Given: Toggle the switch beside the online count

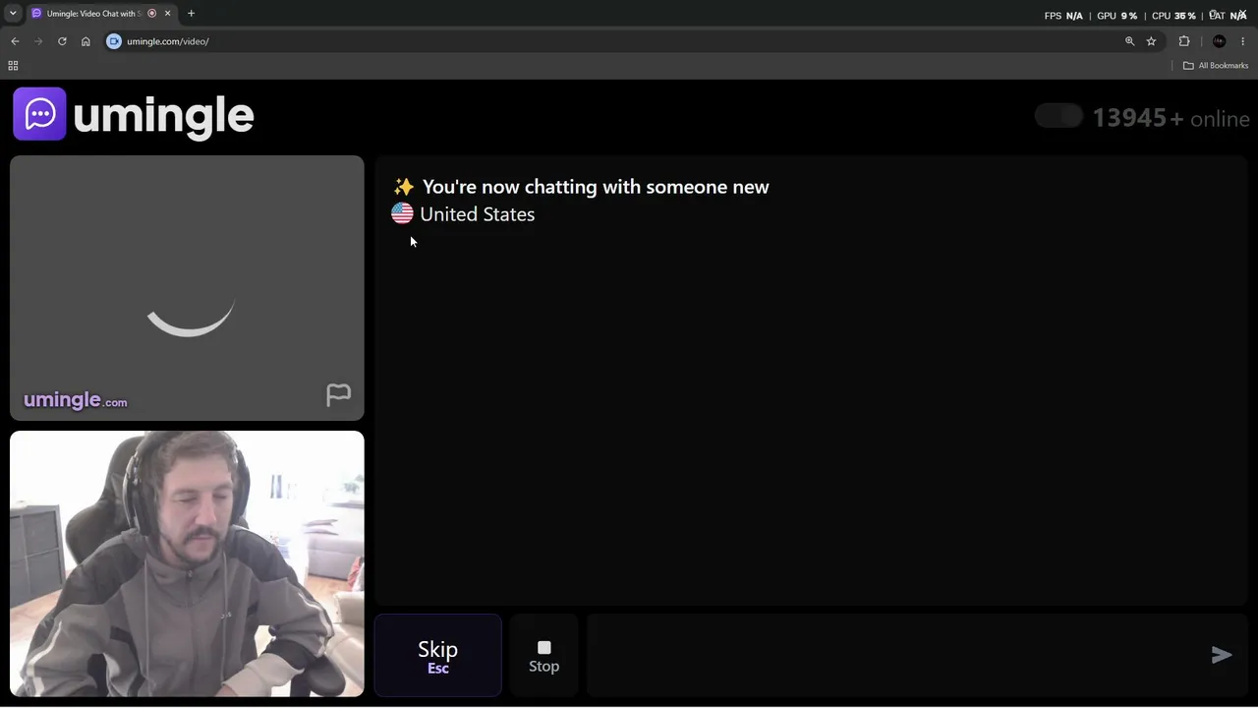Looking at the screenshot, I should coord(1058,117).
